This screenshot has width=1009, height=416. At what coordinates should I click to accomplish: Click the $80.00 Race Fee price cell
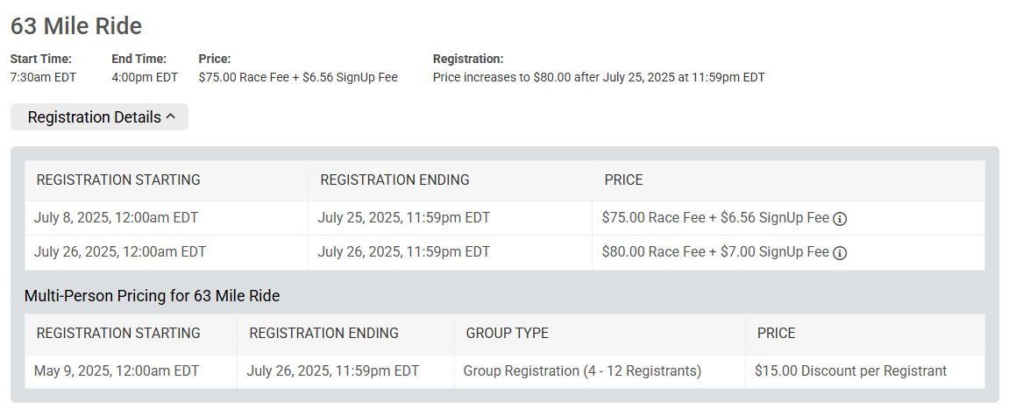(788, 252)
